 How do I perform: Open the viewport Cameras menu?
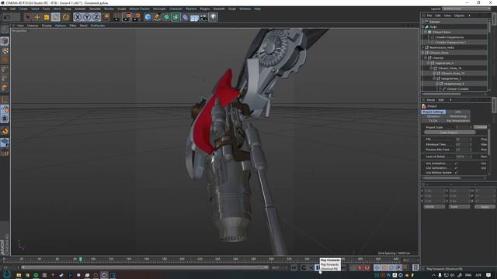pyautogui.click(x=33, y=26)
